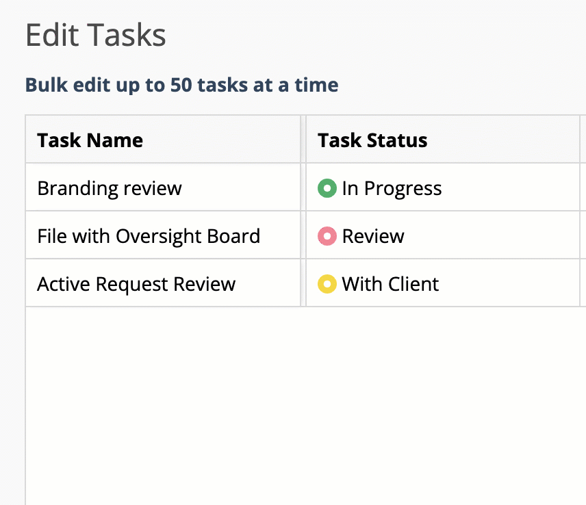Click the Task Name column header

point(90,140)
